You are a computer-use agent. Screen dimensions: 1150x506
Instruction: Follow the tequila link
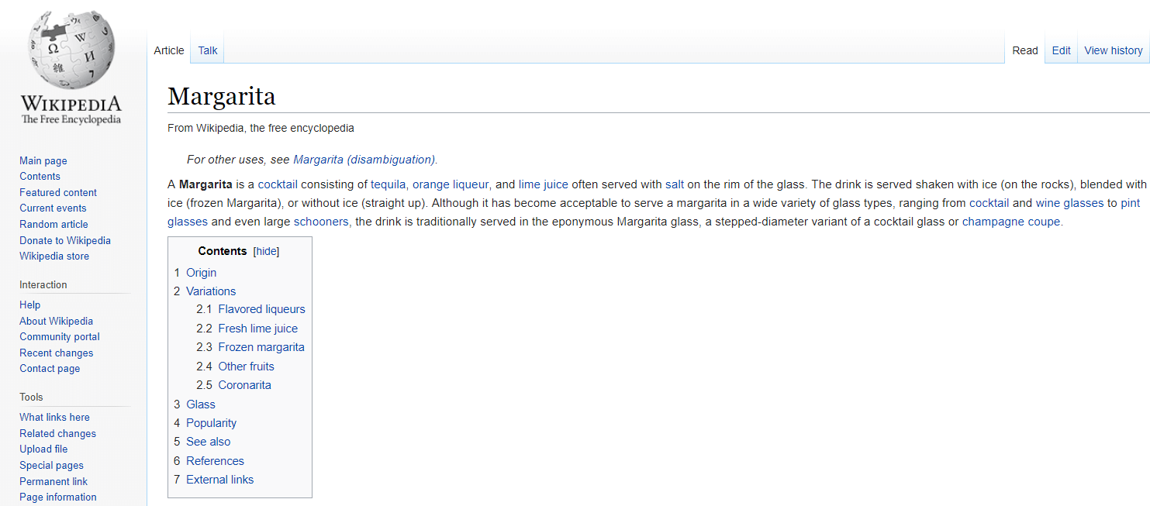point(388,184)
